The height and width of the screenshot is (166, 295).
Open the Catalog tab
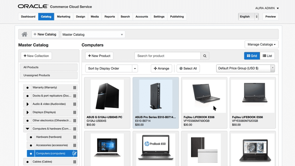coord(46,17)
